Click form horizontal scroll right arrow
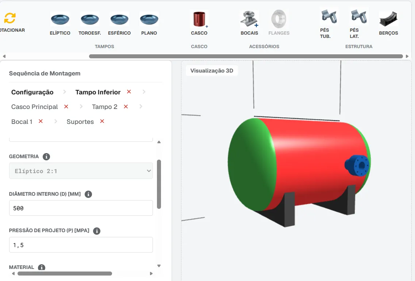415x281 pixels. coord(151,274)
